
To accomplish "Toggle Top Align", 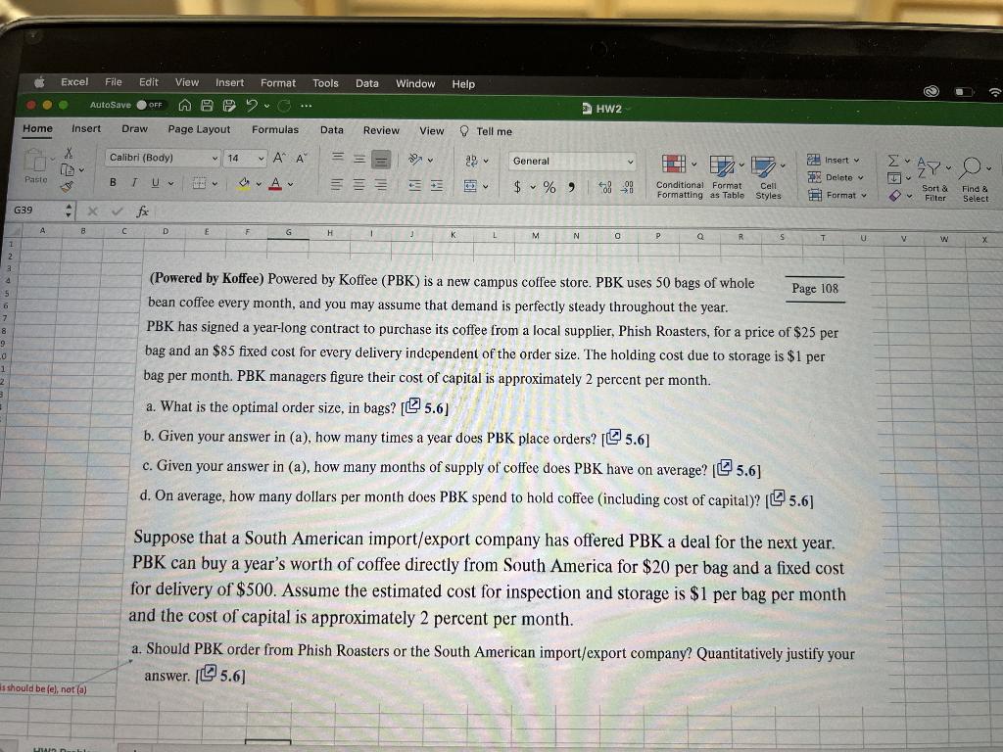I will [x=338, y=158].
